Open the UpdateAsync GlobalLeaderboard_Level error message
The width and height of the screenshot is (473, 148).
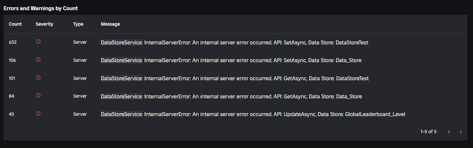(253, 114)
